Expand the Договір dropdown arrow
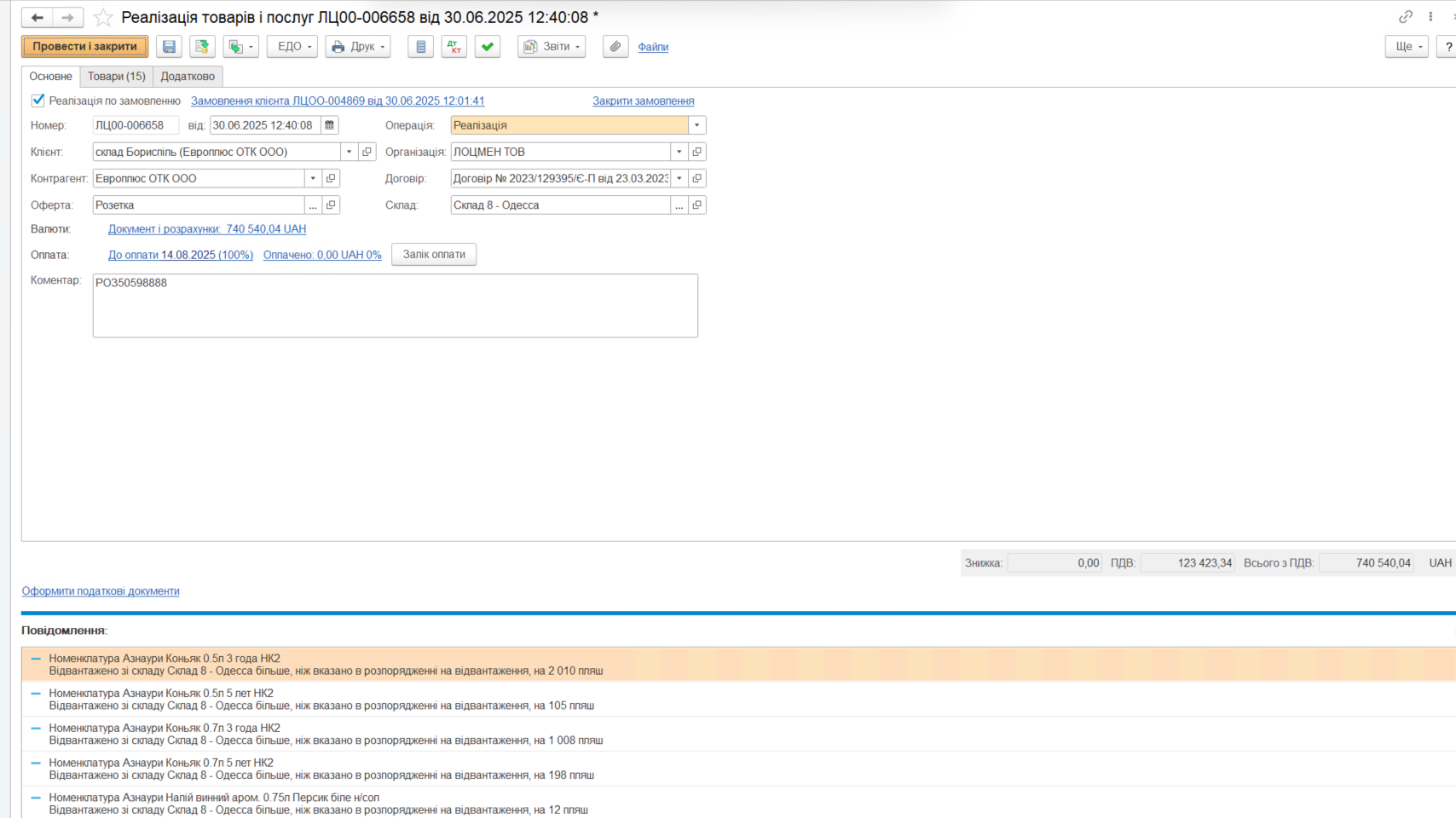This screenshot has width=1456, height=818. 679,178
